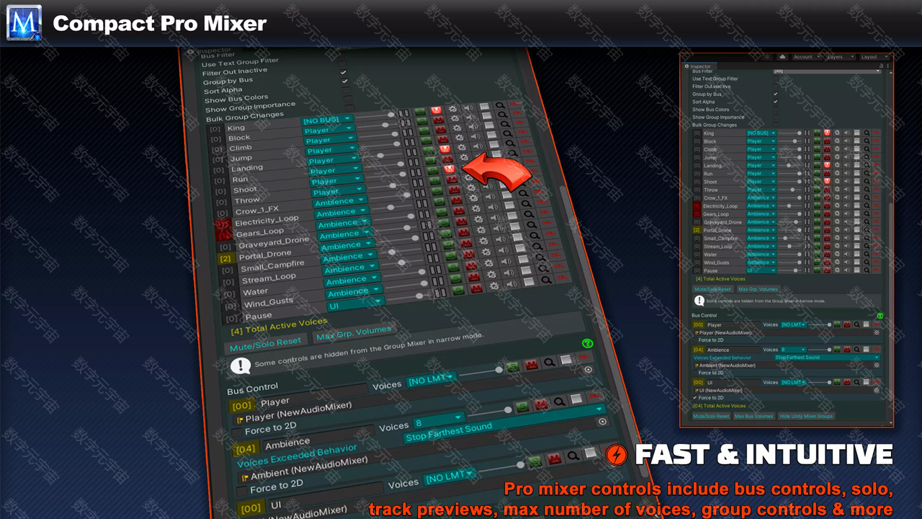
Task: Select Portal_Drone row label in small inspector
Action: [717, 230]
